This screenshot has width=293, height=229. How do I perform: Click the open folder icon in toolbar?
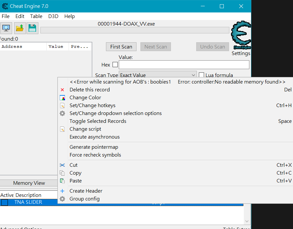click(20, 28)
